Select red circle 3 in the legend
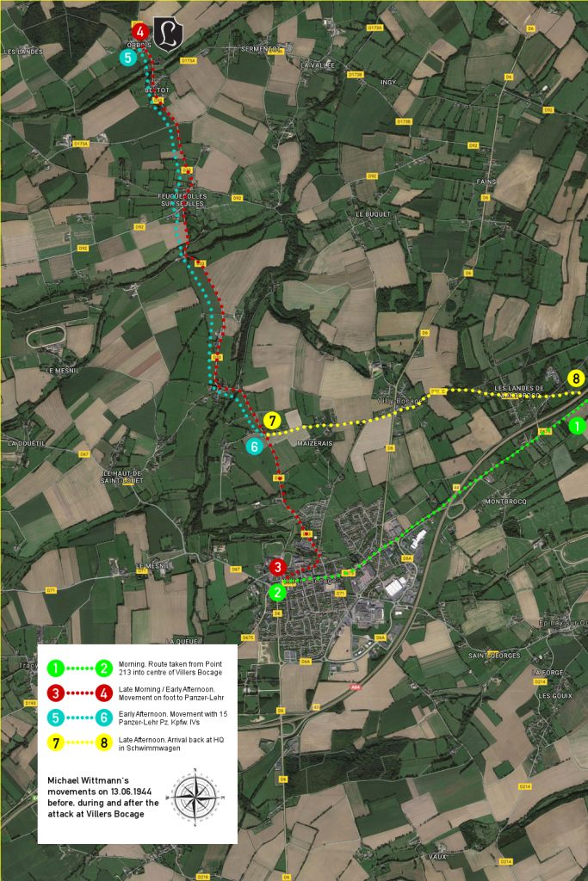Screen dimensions: 588x881 coord(56,693)
